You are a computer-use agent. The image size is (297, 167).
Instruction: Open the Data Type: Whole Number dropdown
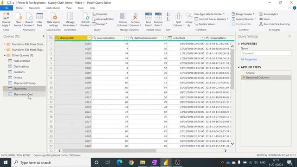point(209,14)
